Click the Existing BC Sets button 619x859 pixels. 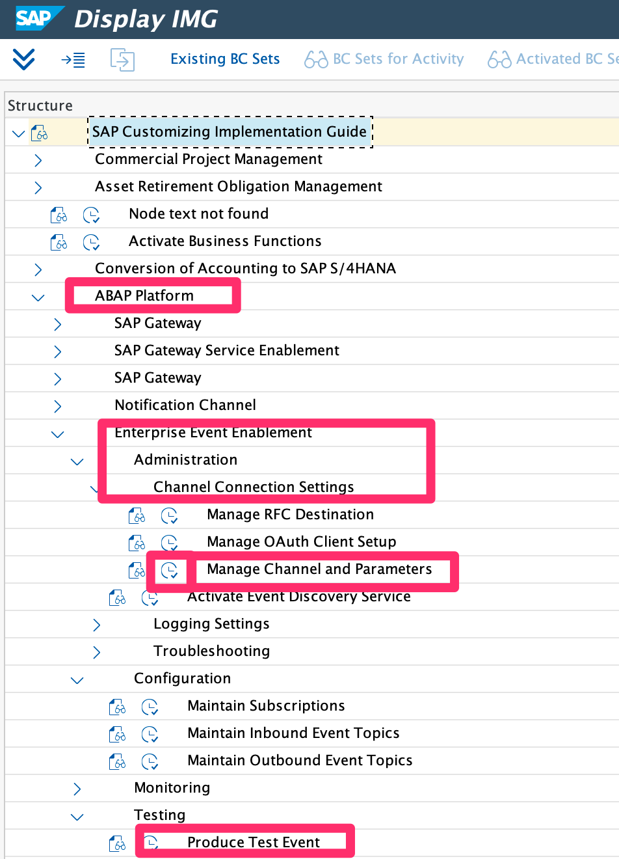(225, 59)
